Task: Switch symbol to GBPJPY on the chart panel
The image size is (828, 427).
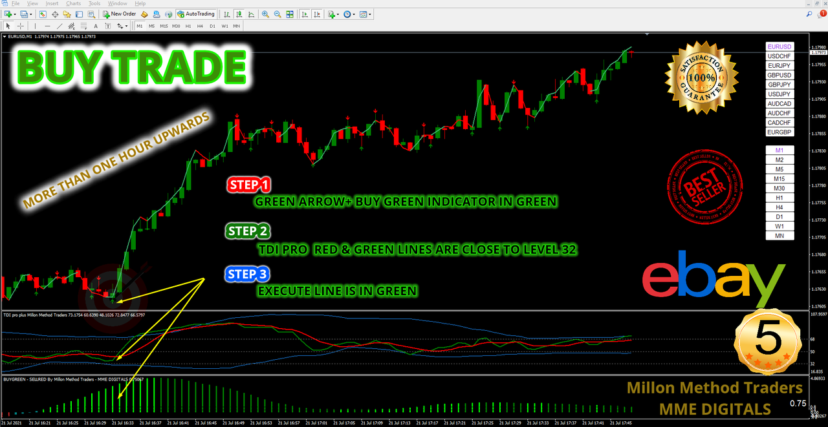Action: (779, 85)
